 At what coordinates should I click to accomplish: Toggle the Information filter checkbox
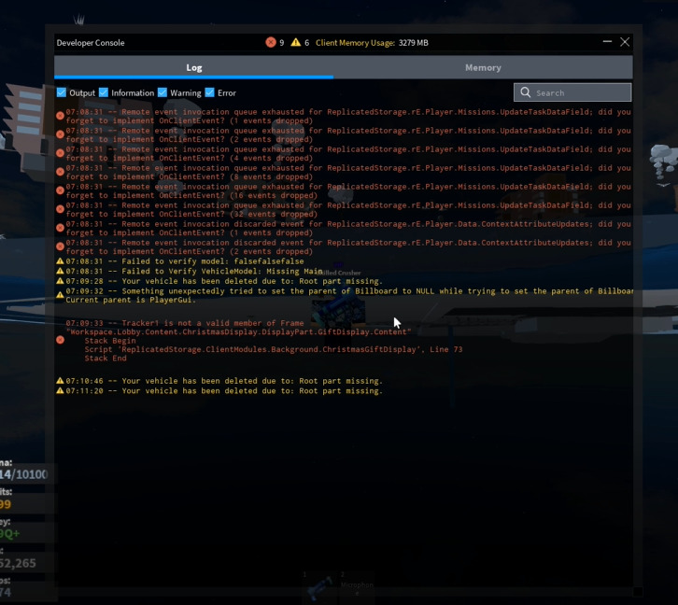(x=104, y=92)
